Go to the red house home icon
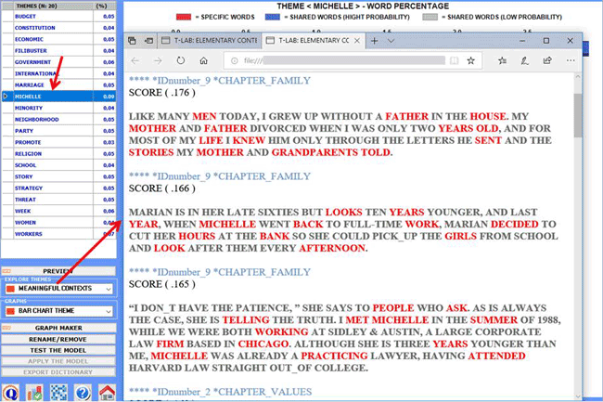This screenshot has height=402, width=603. (107, 393)
